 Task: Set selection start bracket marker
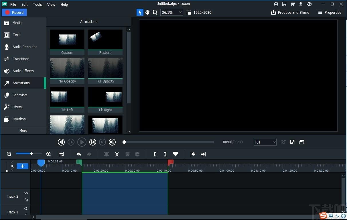pos(155,154)
